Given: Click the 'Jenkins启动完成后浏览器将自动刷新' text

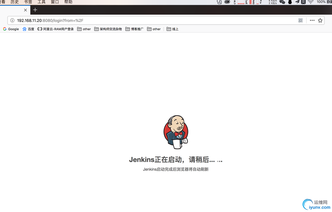Looking at the screenshot, I should click(176, 169).
